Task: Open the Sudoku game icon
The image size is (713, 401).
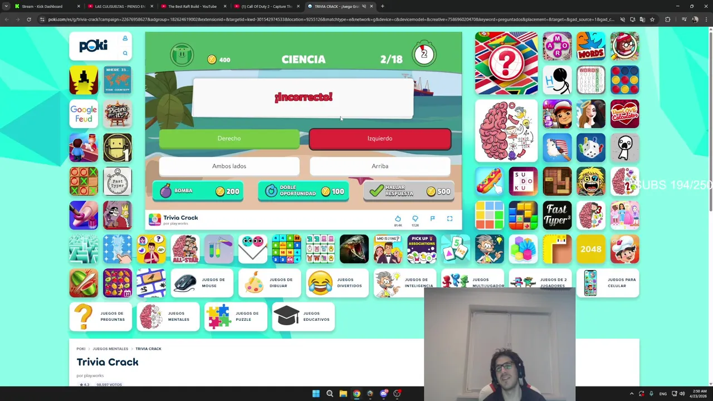Action: coord(524,182)
